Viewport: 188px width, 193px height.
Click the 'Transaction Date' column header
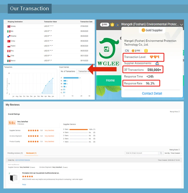(86, 22)
